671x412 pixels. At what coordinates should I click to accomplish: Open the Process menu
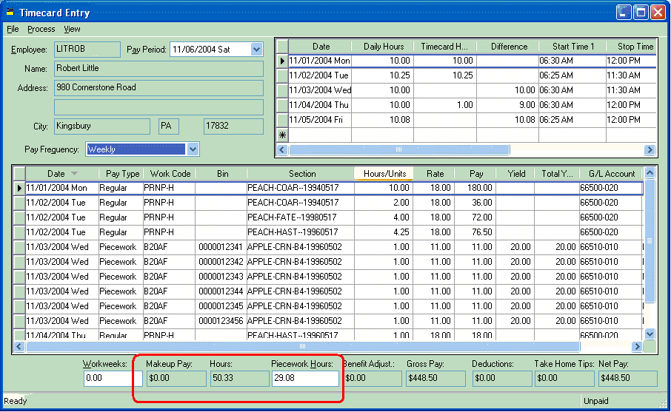[x=41, y=29]
